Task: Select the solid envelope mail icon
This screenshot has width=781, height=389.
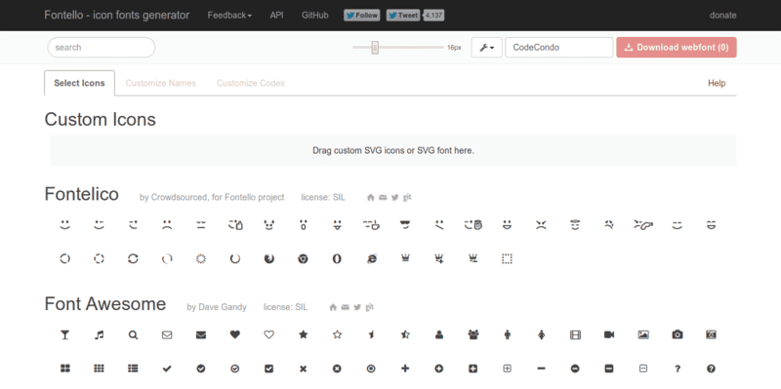Action: pyautogui.click(x=201, y=334)
